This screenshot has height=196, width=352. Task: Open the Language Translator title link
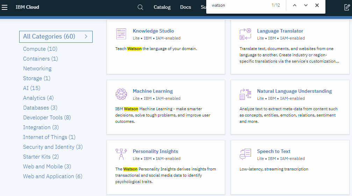(x=280, y=31)
